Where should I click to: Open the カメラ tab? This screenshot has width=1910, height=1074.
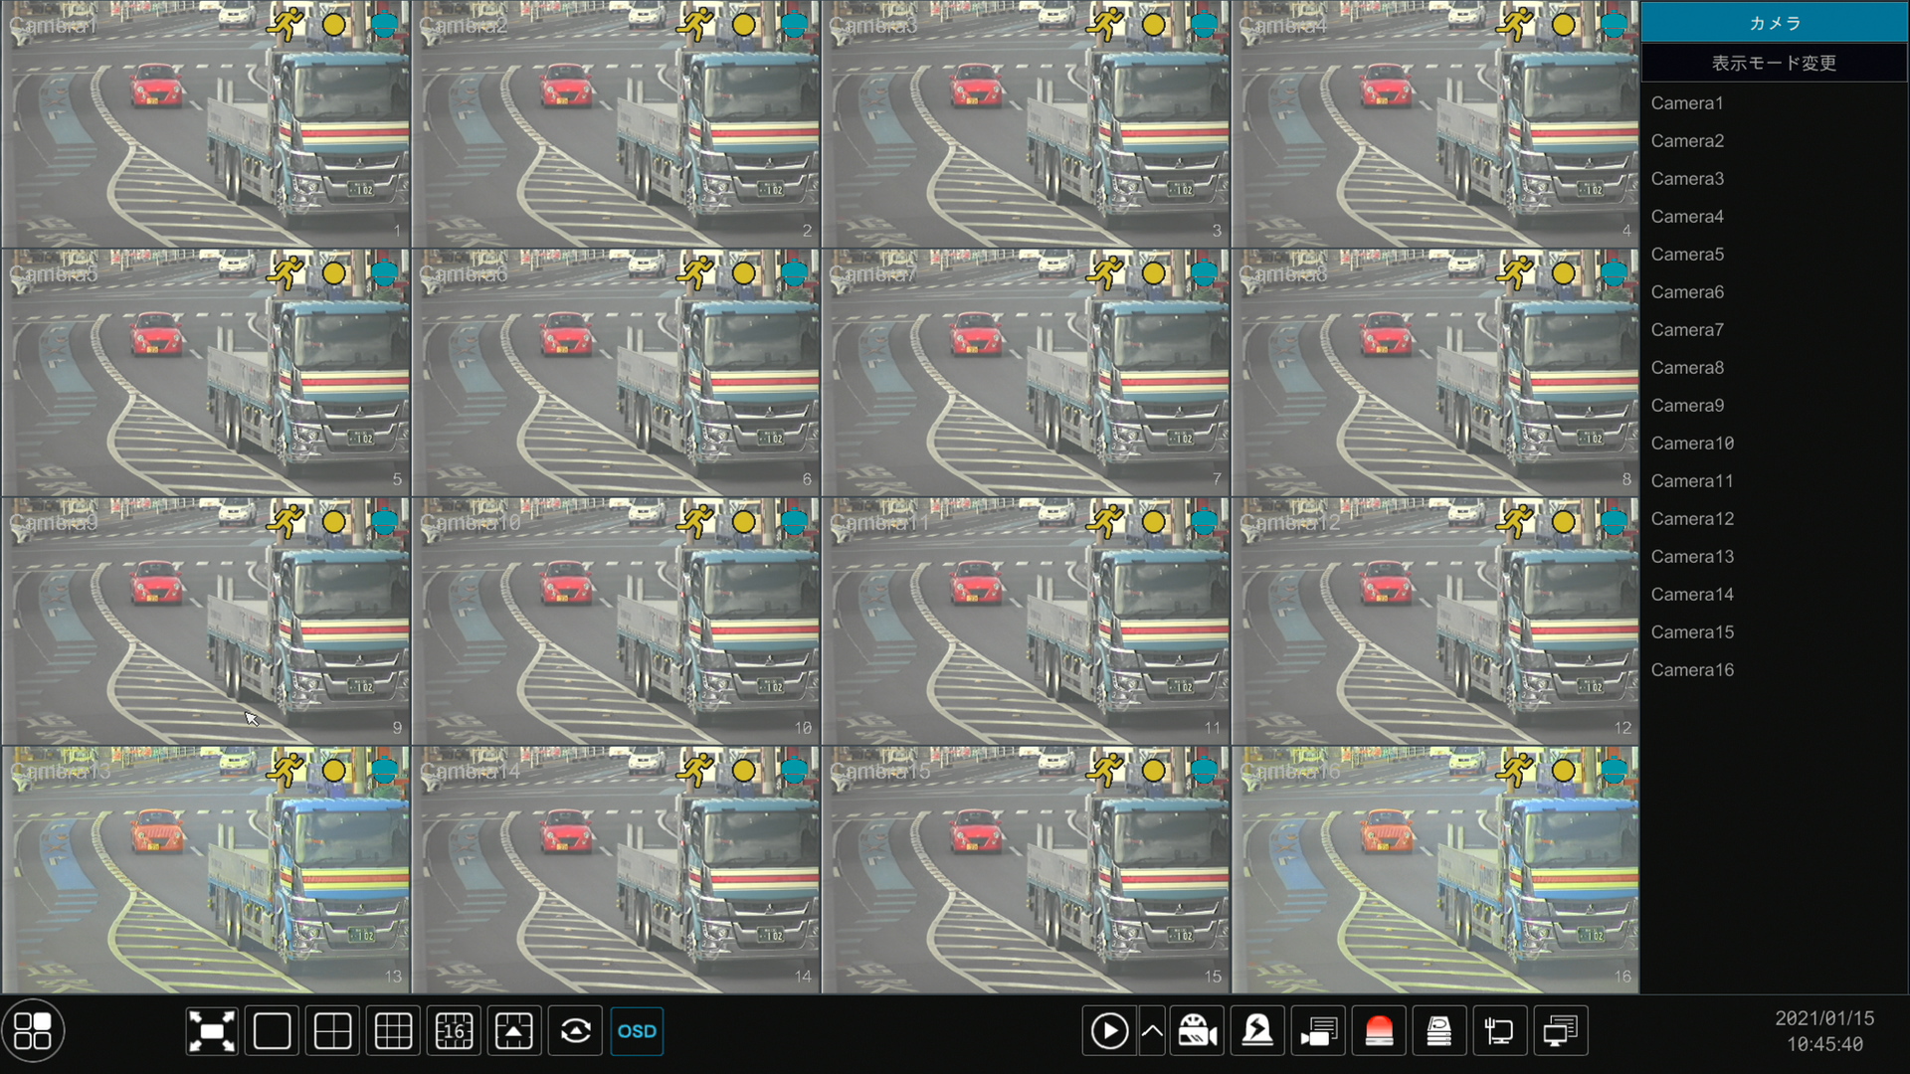click(1775, 22)
